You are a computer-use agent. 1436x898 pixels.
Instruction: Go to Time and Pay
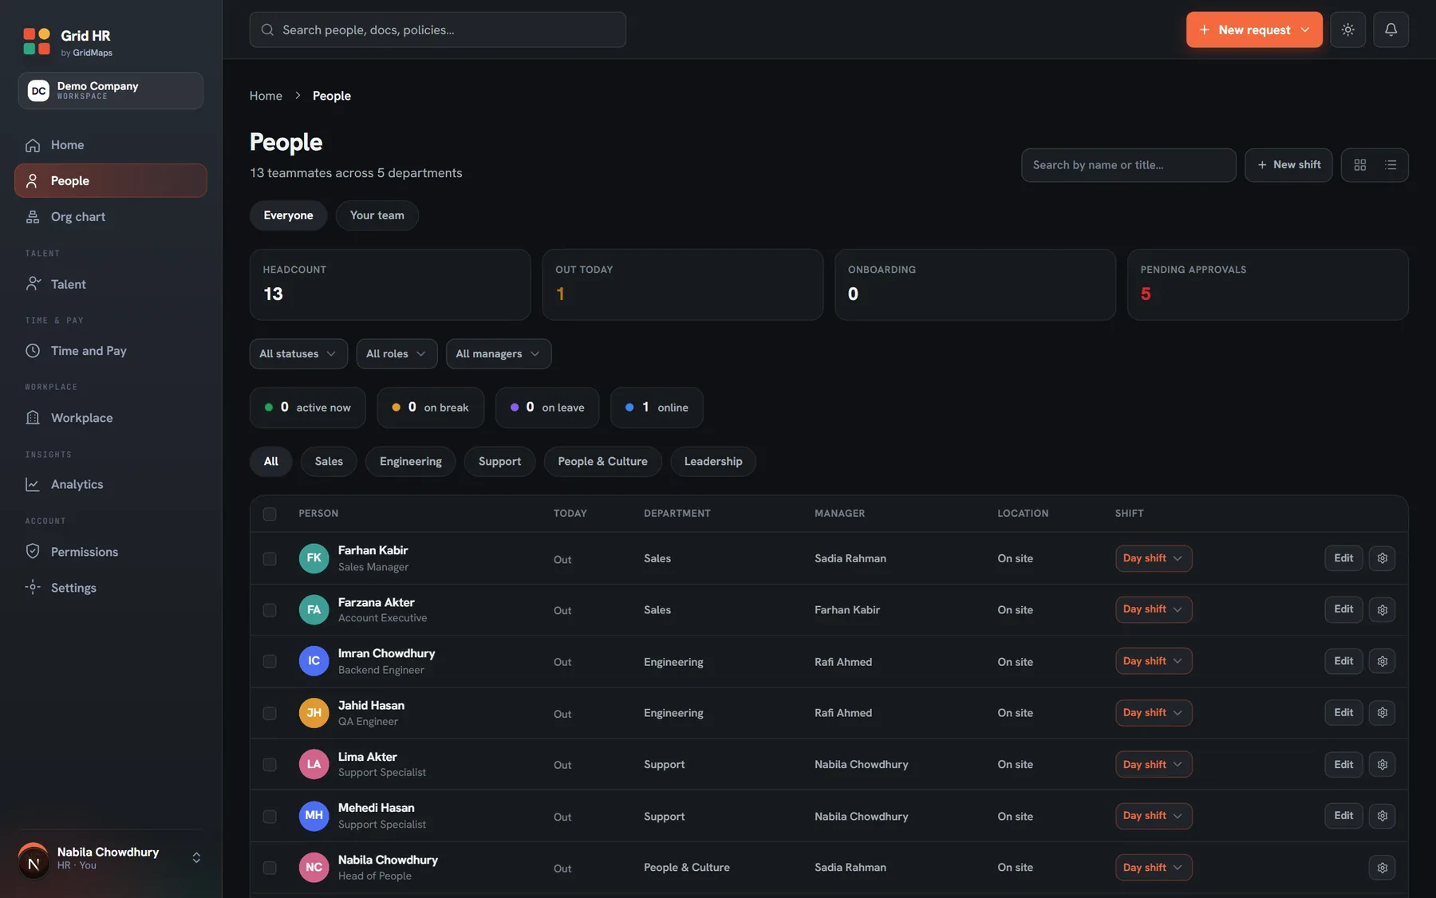pos(111,351)
